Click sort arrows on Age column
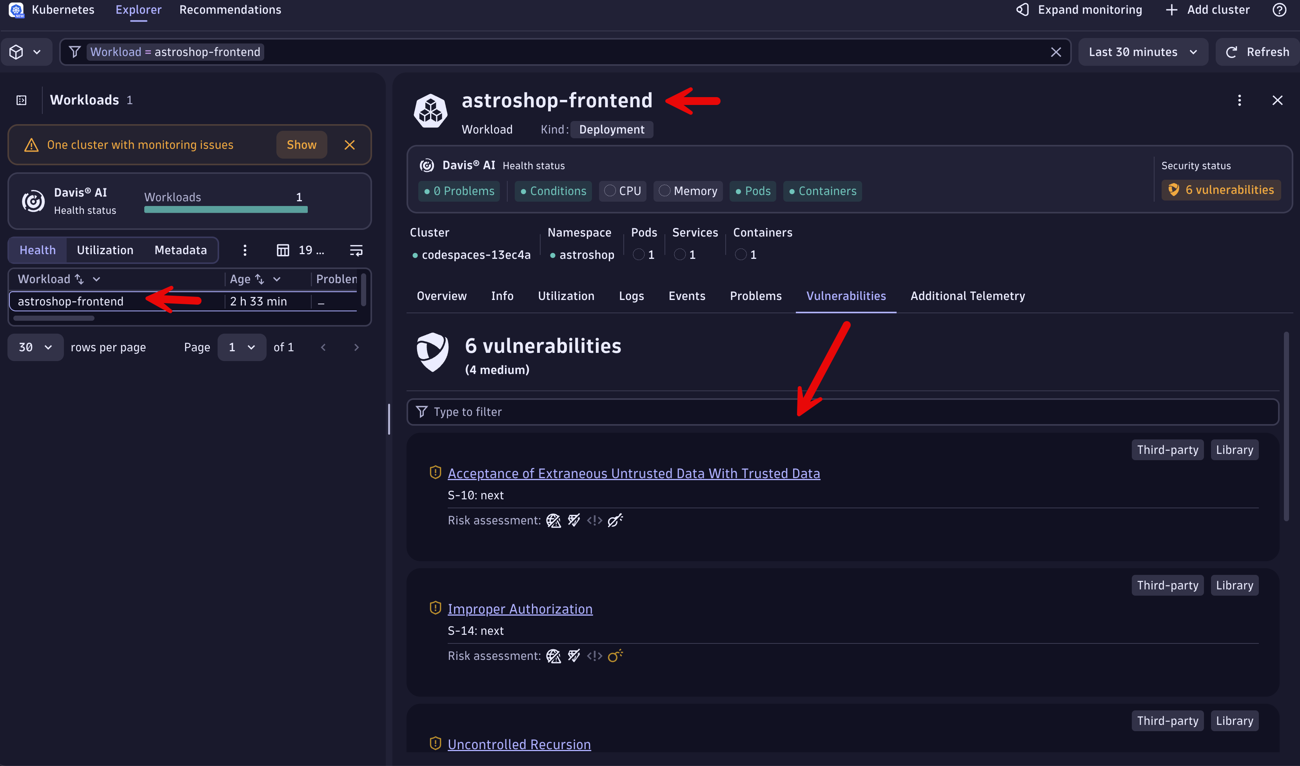Image resolution: width=1300 pixels, height=766 pixels. coord(260,279)
